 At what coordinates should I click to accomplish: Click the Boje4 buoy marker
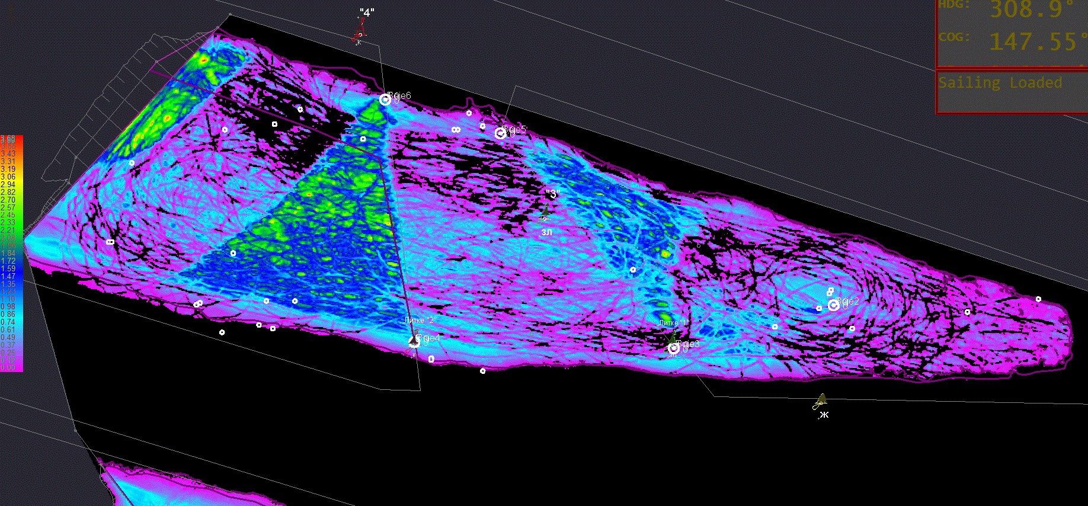(415, 341)
